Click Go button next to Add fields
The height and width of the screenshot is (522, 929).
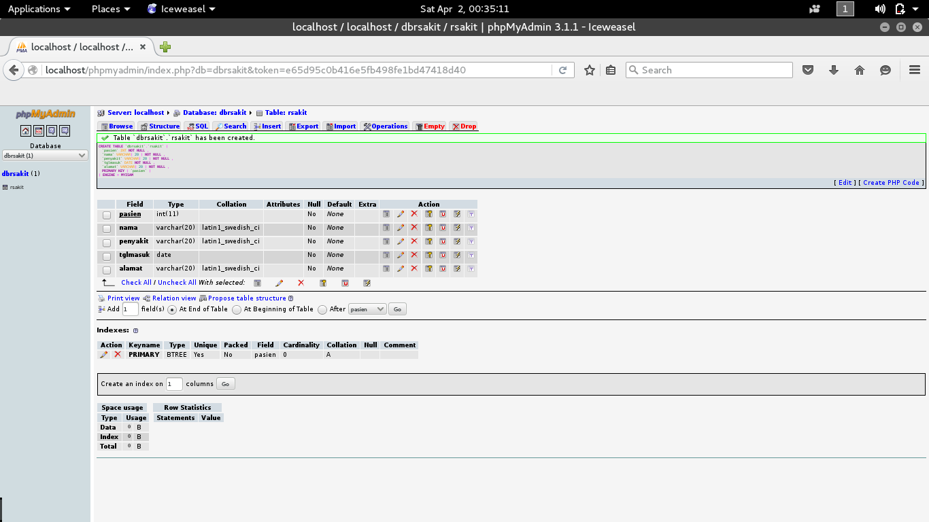tap(398, 309)
